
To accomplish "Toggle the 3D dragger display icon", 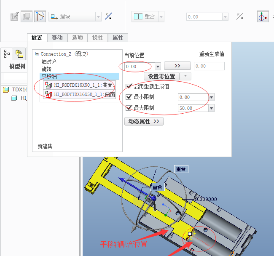I will (263, 16).
